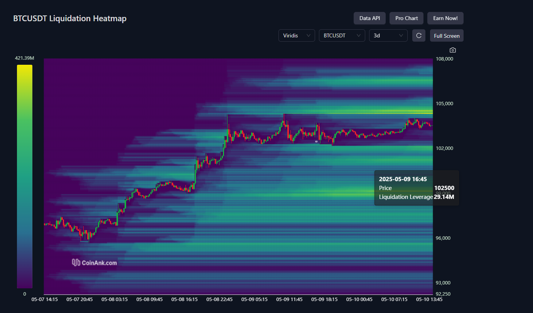Open the Viridis color scheme dropdown
This screenshot has height=313, width=533.
(297, 35)
